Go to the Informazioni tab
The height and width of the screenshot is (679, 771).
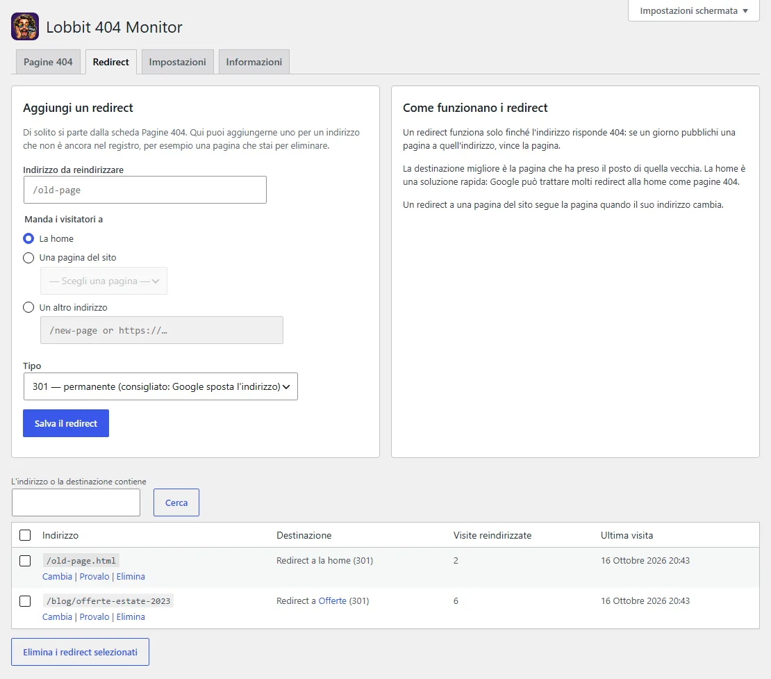pyautogui.click(x=254, y=62)
